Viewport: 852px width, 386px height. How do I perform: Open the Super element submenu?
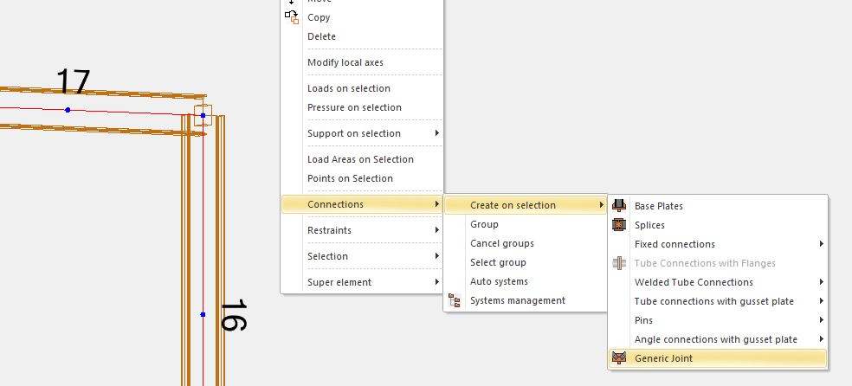pos(339,282)
